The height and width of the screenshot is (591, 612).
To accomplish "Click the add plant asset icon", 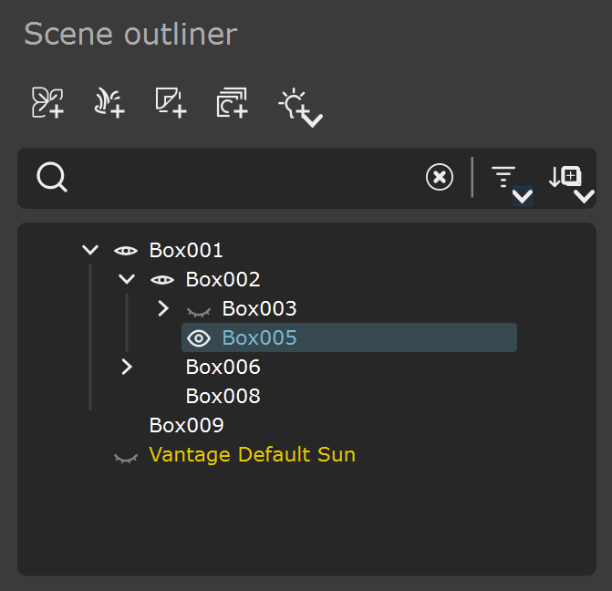I will pyautogui.click(x=47, y=103).
